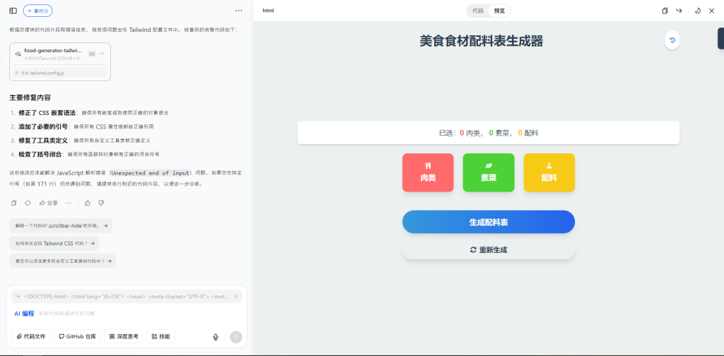Click the 修正了 CSS 嵌套语法 list item

(93, 113)
